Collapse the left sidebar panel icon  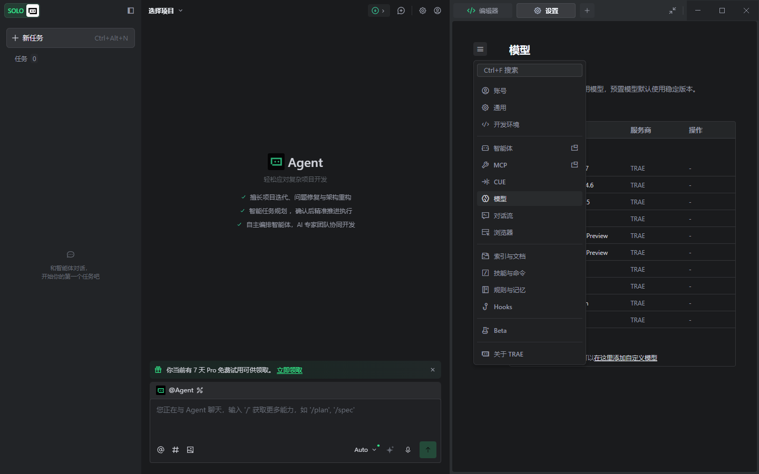click(x=131, y=11)
